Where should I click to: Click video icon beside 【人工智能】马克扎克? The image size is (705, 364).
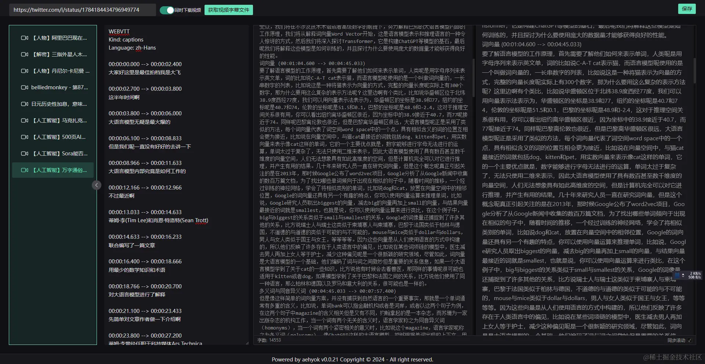point(25,120)
